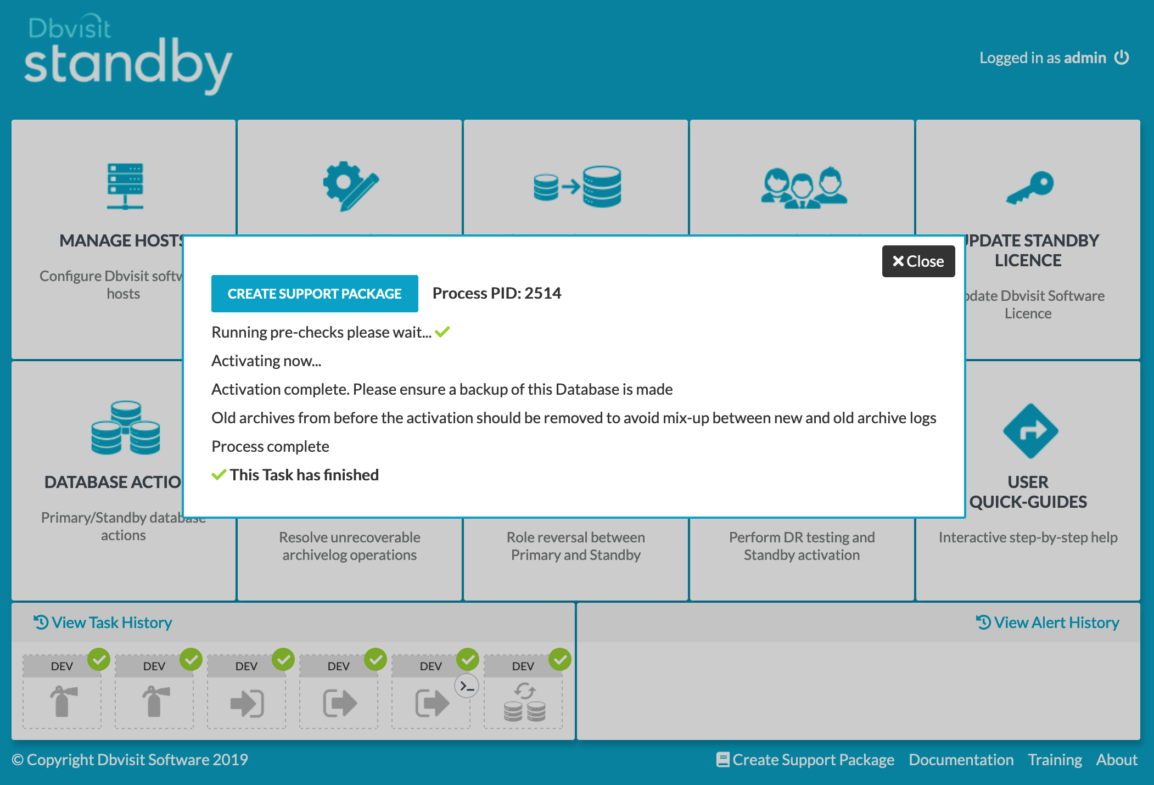Screen dimensions: 1154x785
Task: Open the terminal console icon on DEV task
Action: click(467, 686)
